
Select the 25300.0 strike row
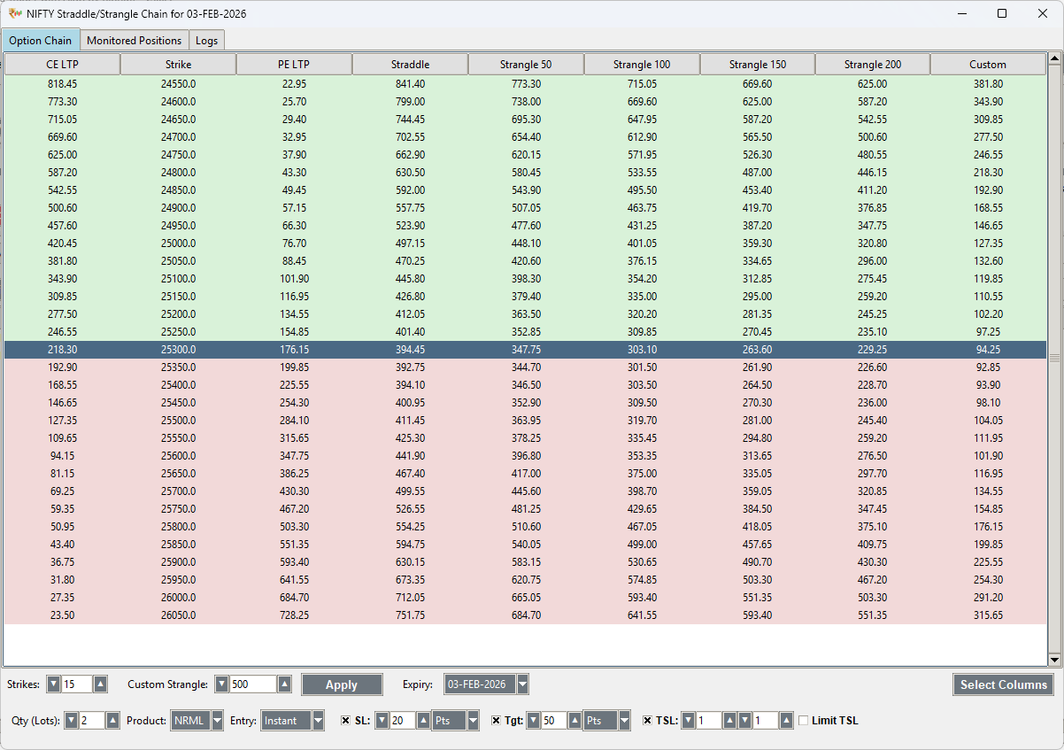pos(178,350)
